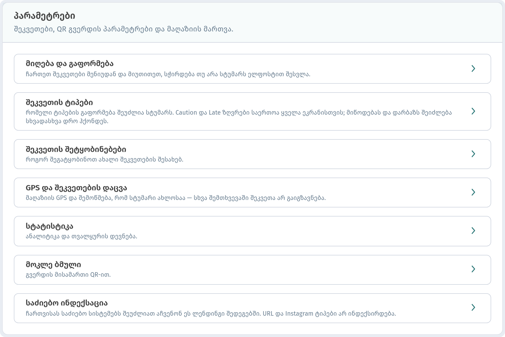
Task: Open the სტატისტიკა heading
Action: click(49, 226)
